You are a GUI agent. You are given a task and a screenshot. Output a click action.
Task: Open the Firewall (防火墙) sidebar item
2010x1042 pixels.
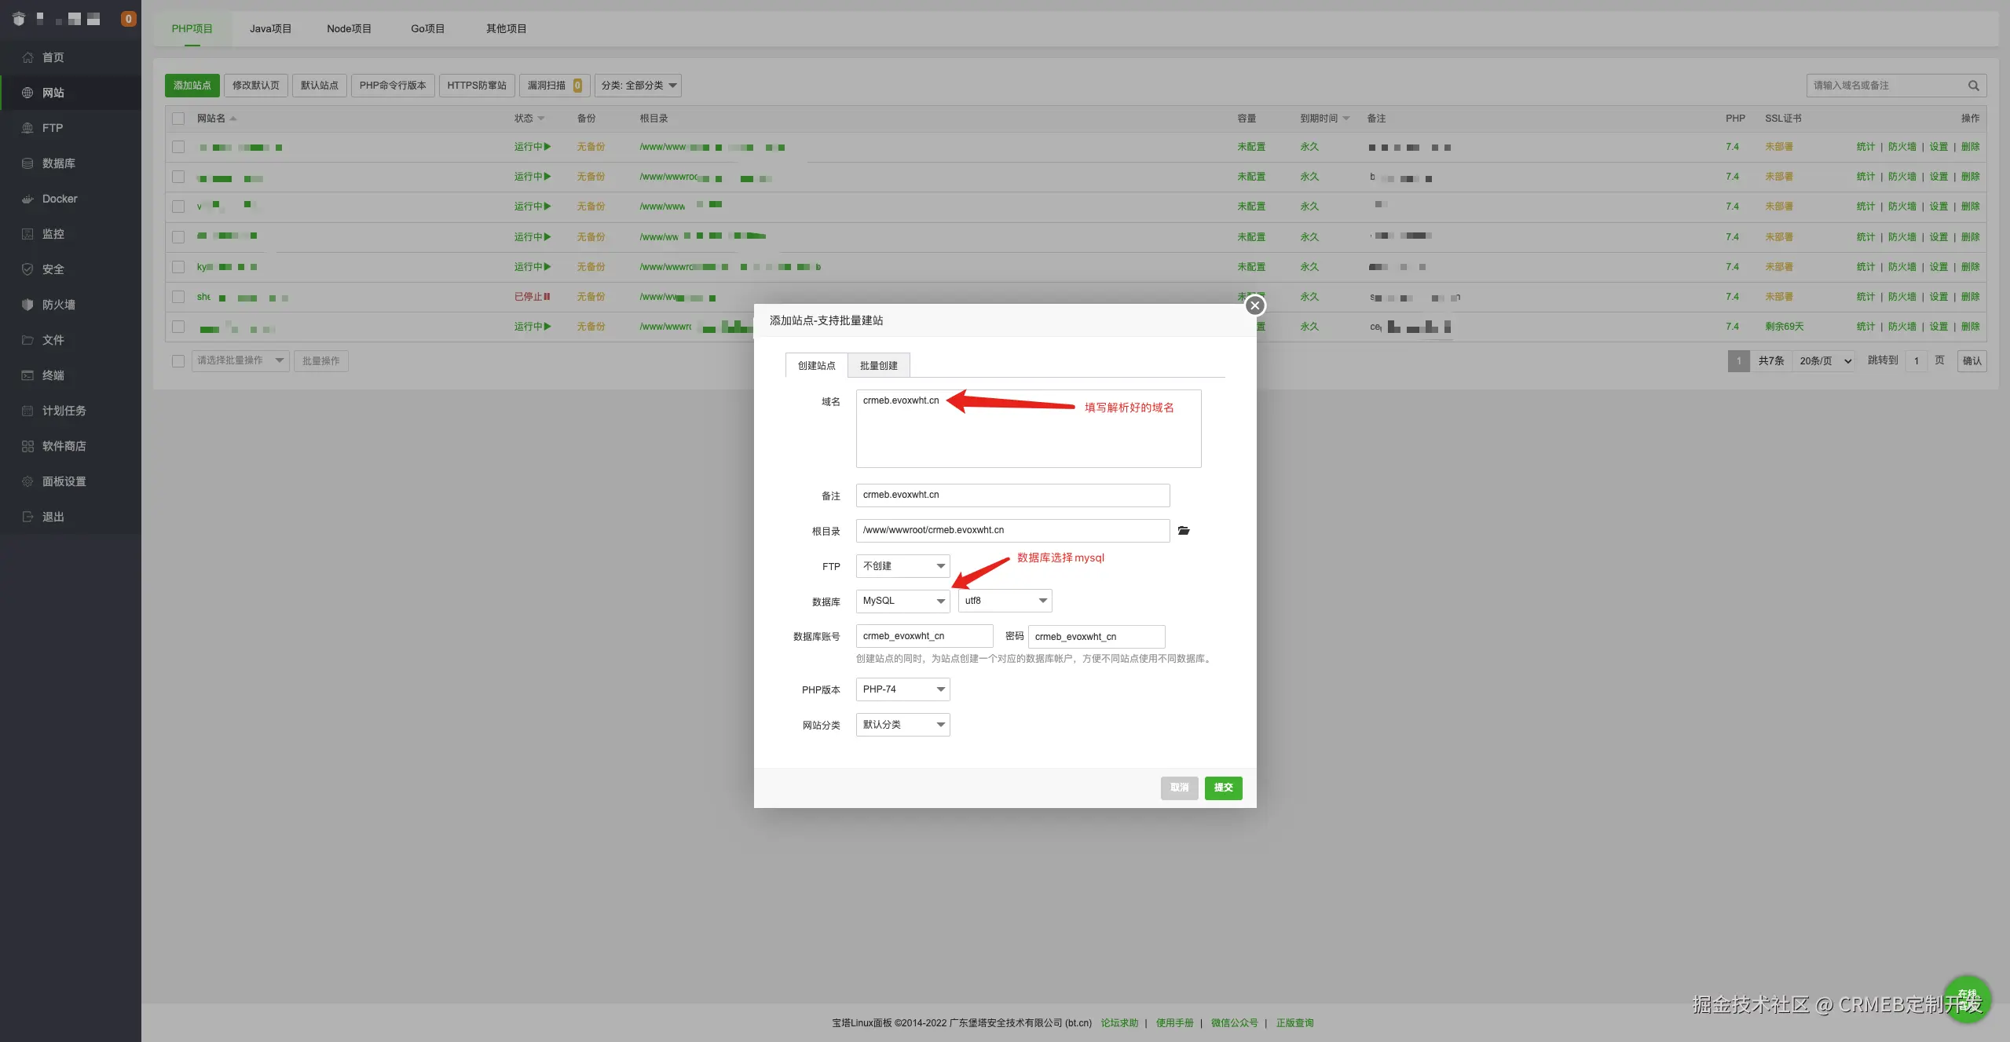58,305
